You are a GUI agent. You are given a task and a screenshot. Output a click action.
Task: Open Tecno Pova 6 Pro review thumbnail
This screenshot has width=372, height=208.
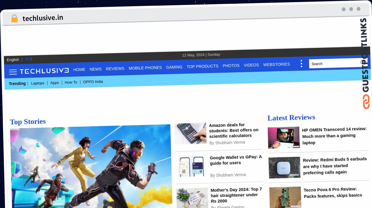point(285,197)
